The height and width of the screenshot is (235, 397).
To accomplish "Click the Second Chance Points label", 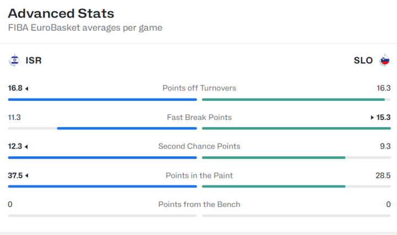I will tap(199, 146).
